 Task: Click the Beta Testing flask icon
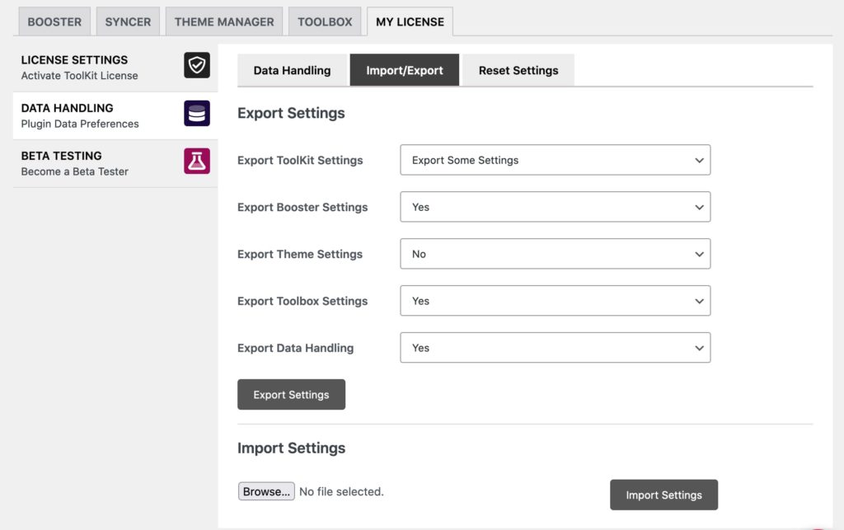(197, 161)
